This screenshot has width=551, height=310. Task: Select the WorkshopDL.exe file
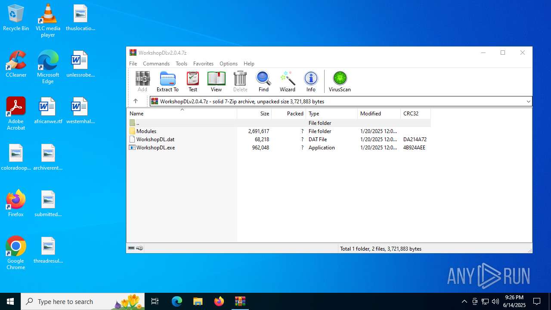coord(279,147)
